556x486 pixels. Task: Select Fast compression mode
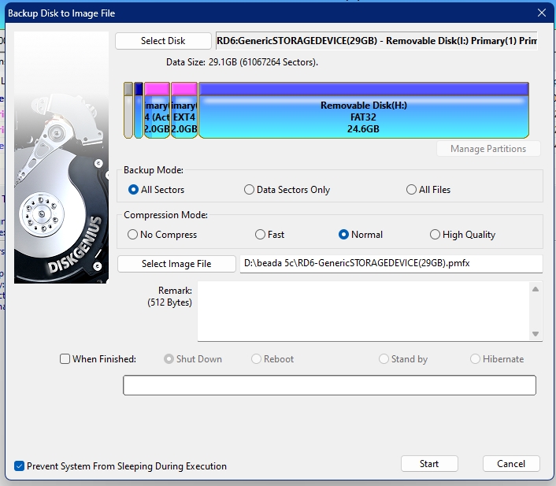click(261, 235)
